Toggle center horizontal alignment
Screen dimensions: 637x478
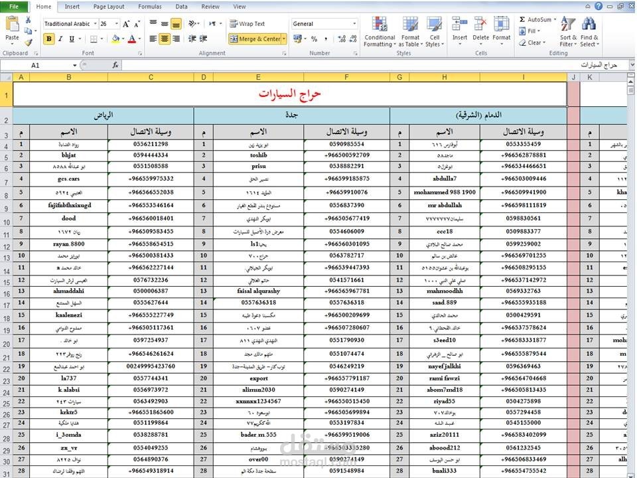point(165,39)
